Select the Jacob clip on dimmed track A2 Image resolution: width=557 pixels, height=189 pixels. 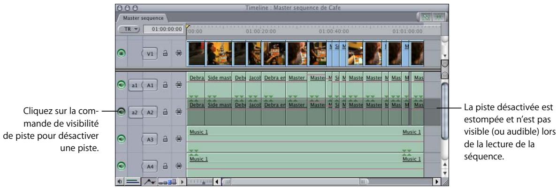pyautogui.click(x=254, y=112)
